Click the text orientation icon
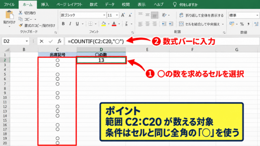Image resolution: width=260 pixels, height=146 pixels. [x=164, y=15]
